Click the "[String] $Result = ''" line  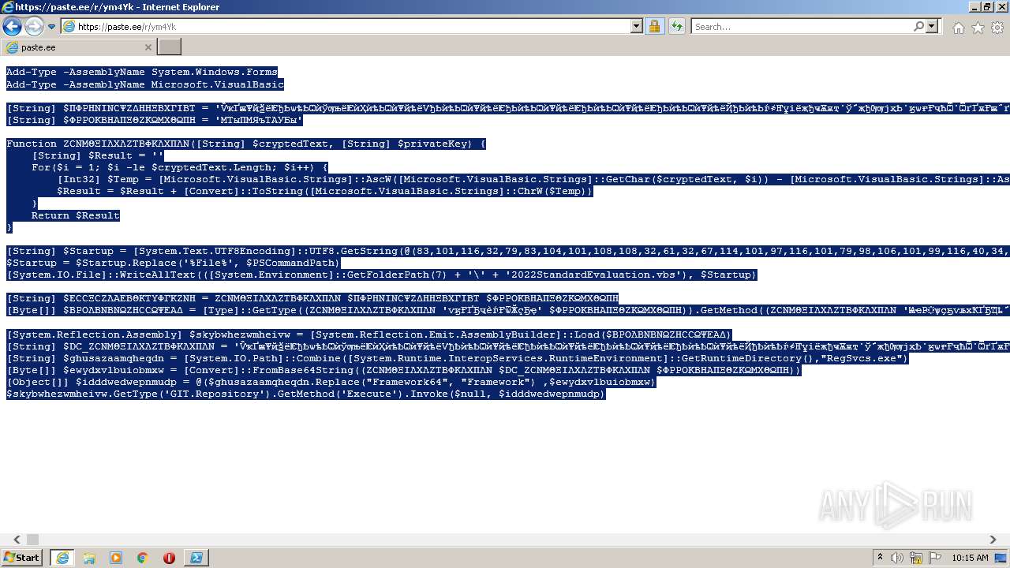[x=98, y=155]
